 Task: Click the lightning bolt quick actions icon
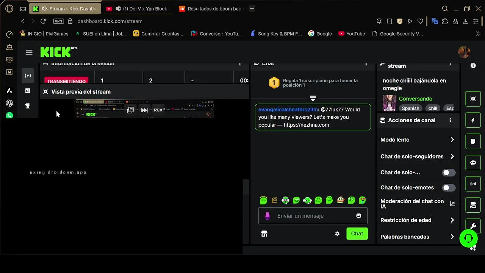(x=473, y=120)
